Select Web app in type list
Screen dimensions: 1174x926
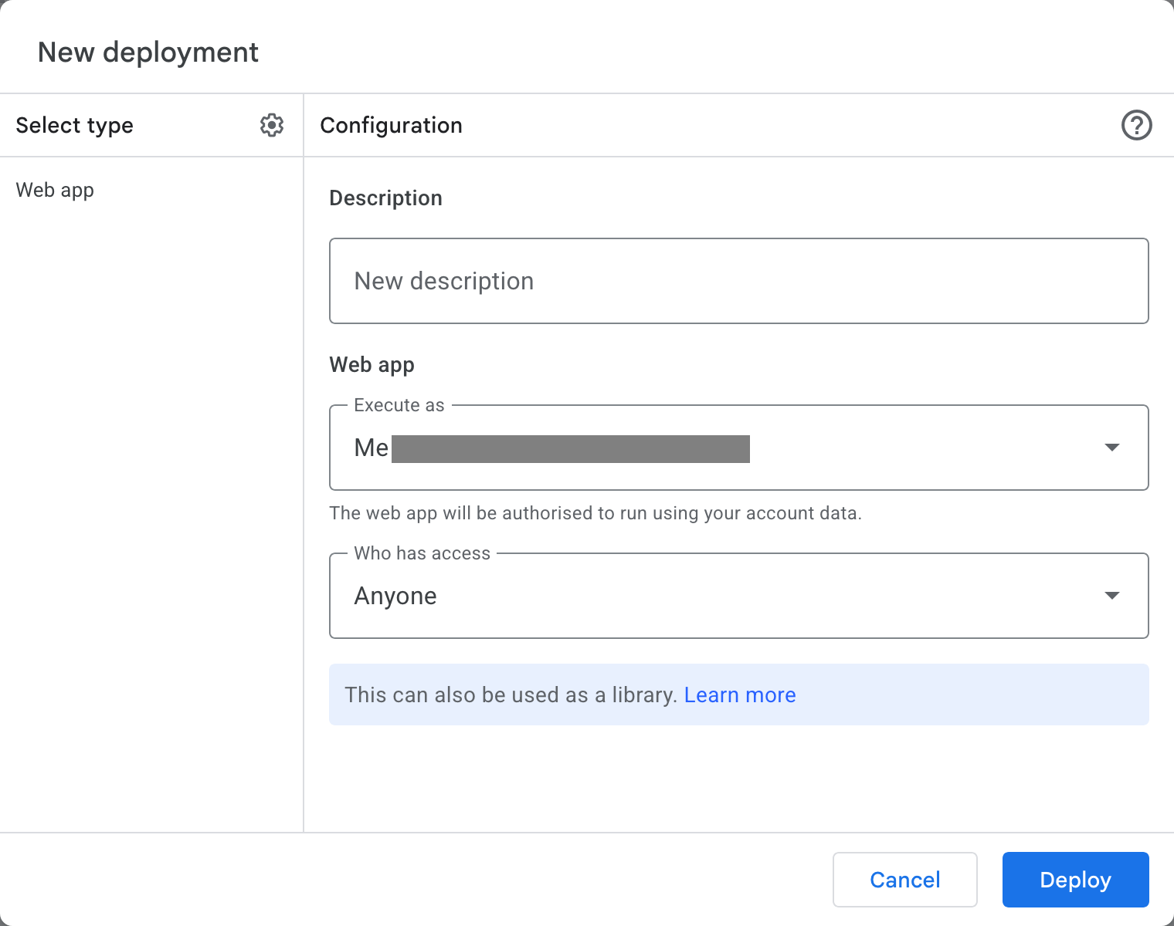coord(55,190)
